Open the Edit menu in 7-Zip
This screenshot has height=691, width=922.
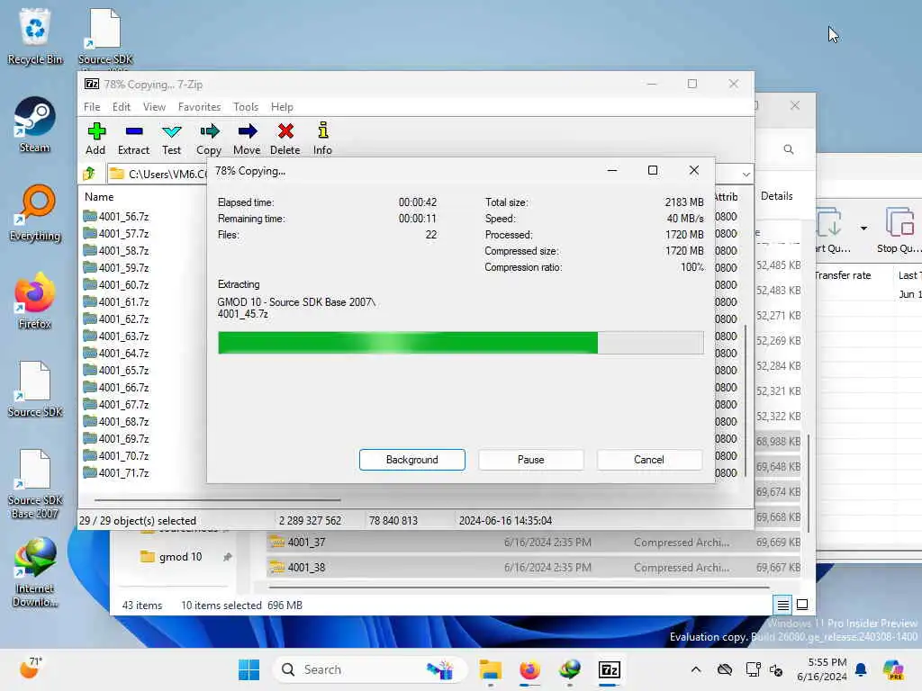(x=122, y=107)
